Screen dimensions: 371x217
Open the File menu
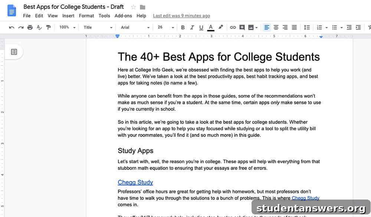point(27,16)
